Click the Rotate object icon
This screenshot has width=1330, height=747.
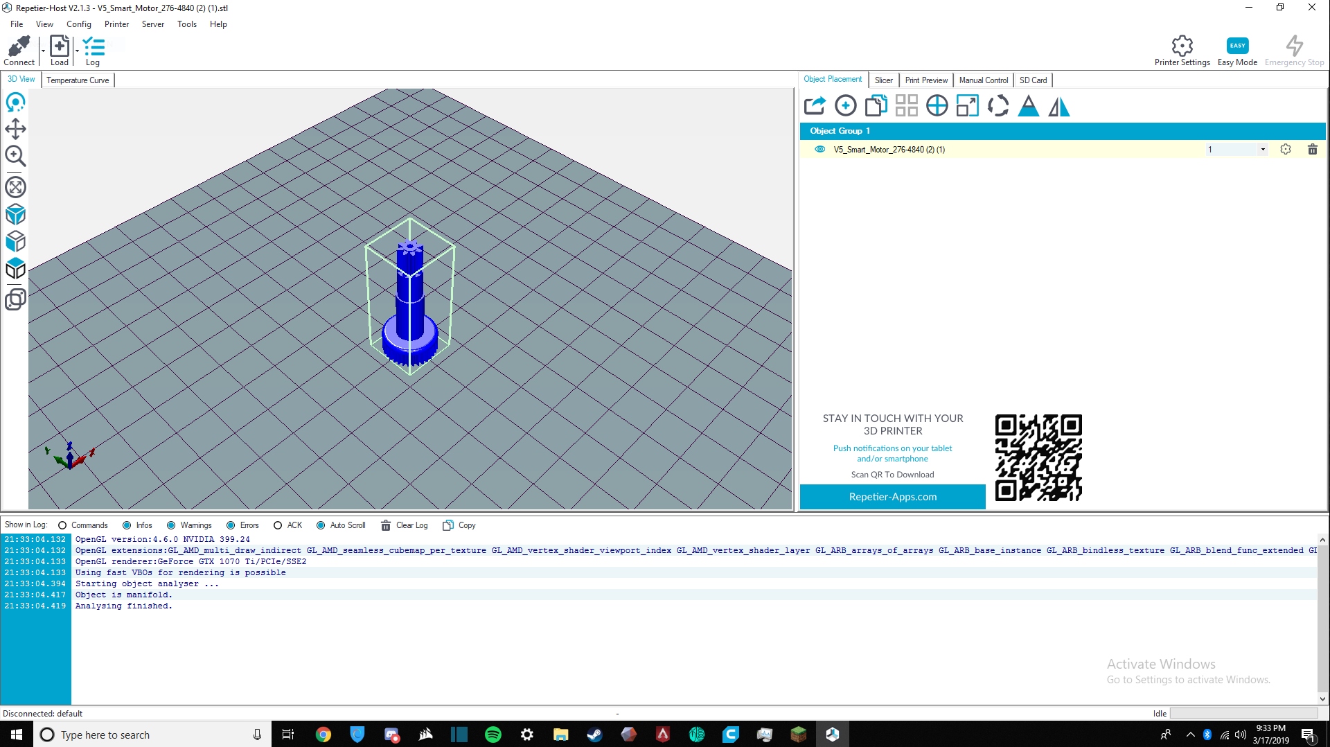pyautogui.click(x=997, y=105)
